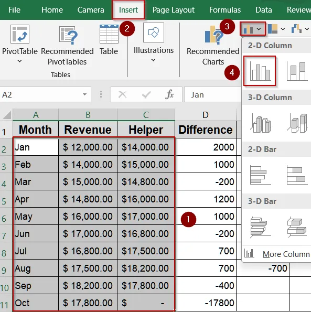Switch to the Formulas tab
Viewport: 311px width, 312px height.
pos(225,10)
